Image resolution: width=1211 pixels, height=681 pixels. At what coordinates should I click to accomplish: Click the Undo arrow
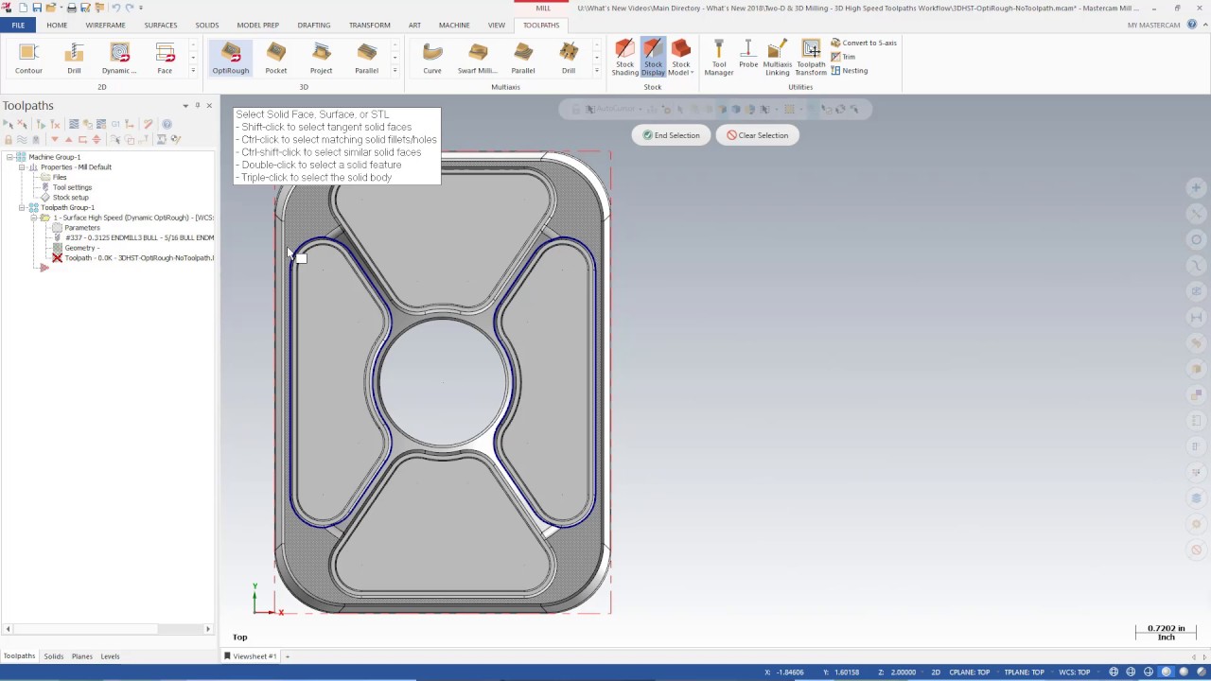(116, 8)
